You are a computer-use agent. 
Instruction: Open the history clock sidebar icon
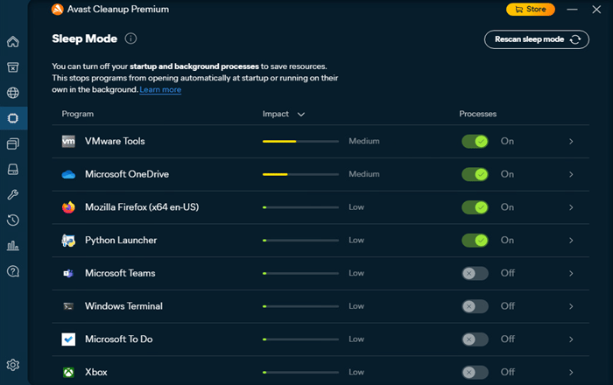pos(13,220)
